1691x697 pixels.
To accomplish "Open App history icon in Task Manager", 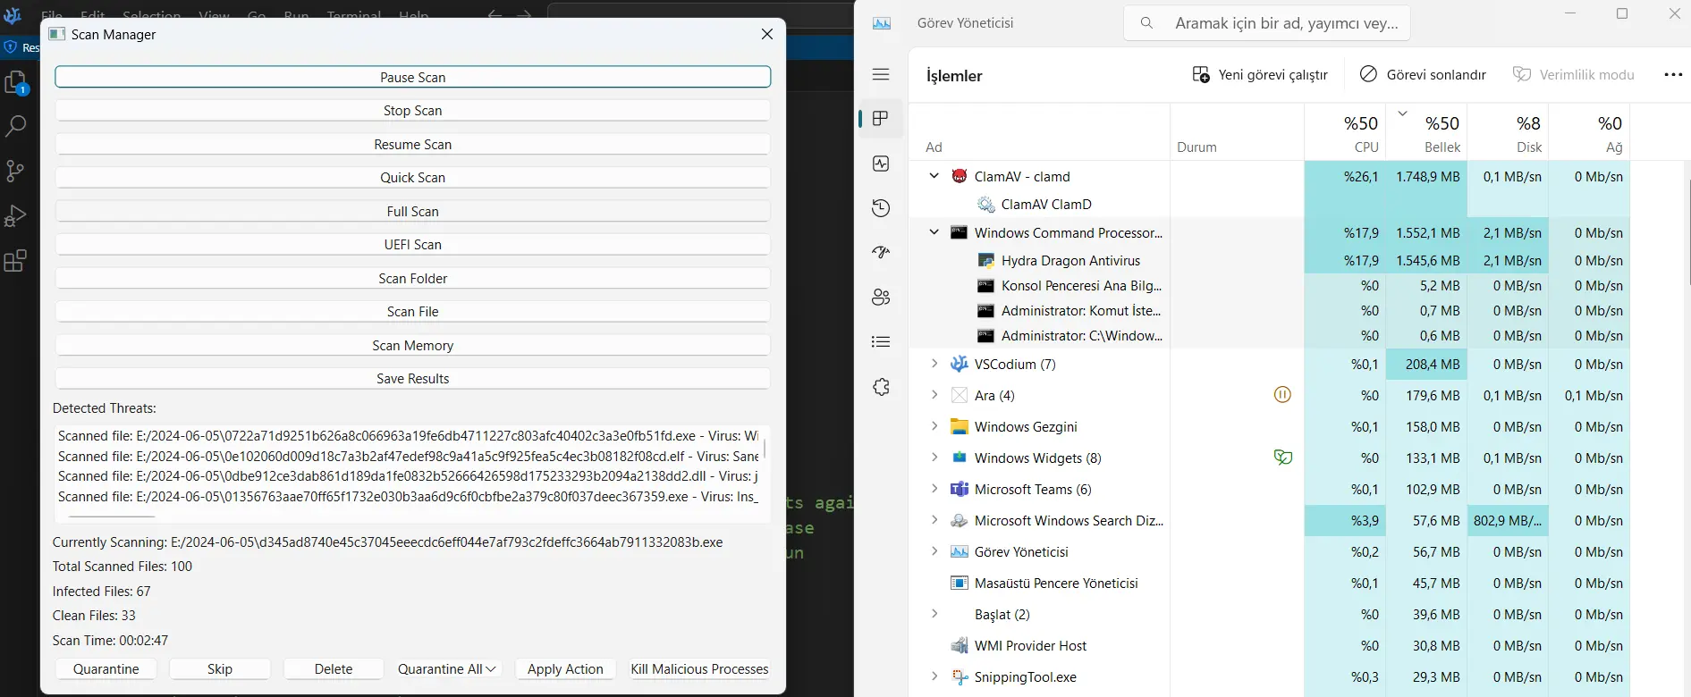I will [x=881, y=208].
